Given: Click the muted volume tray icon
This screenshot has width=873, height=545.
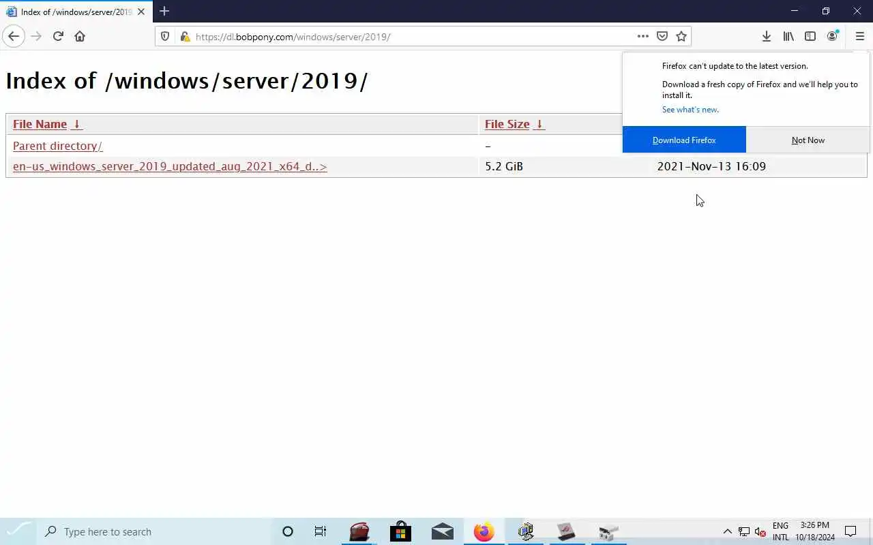Looking at the screenshot, I should click(x=760, y=531).
